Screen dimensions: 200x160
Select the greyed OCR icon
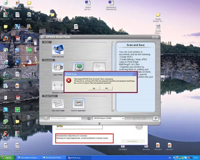point(99,67)
